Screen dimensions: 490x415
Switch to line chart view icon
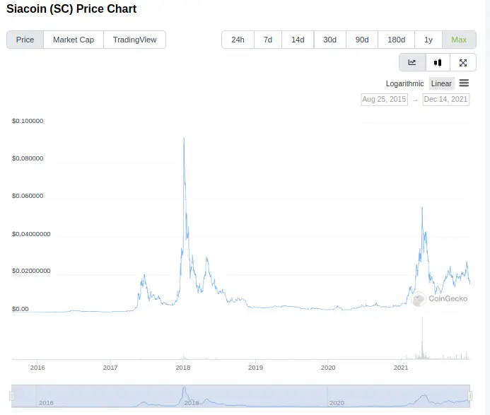[x=412, y=62]
